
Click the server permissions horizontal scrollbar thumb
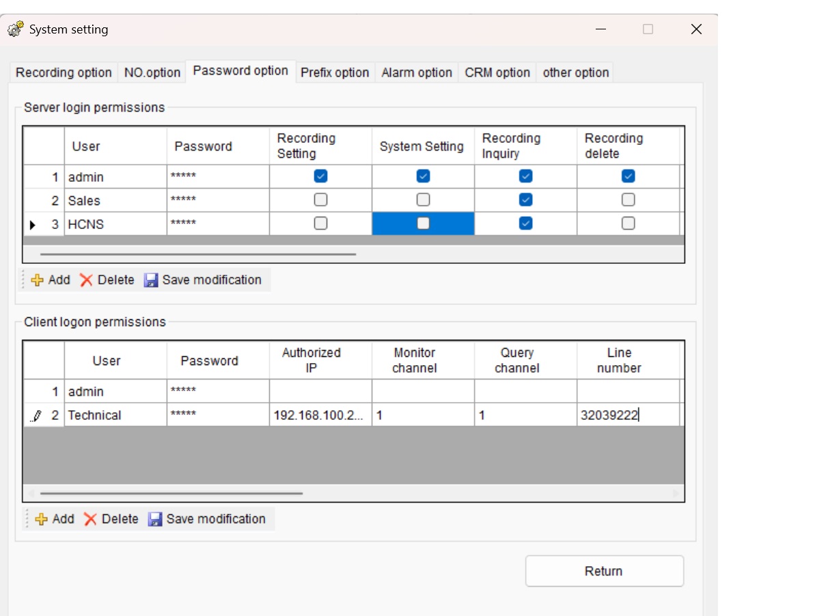[x=198, y=254]
